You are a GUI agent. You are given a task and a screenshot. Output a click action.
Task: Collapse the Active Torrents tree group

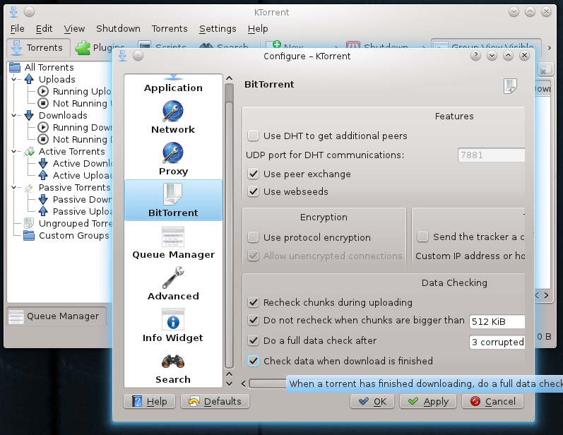(14, 151)
